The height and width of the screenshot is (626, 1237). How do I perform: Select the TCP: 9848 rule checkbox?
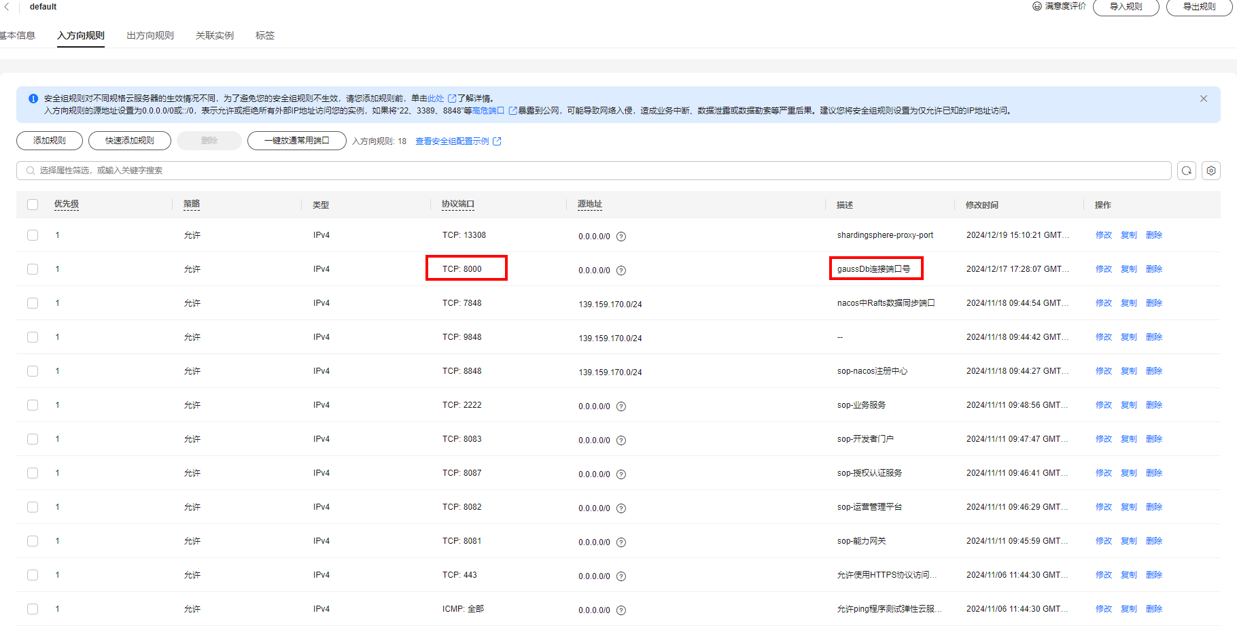point(33,337)
